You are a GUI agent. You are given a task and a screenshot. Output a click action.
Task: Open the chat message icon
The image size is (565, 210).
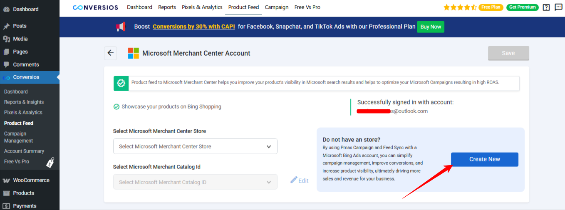coord(558,7)
